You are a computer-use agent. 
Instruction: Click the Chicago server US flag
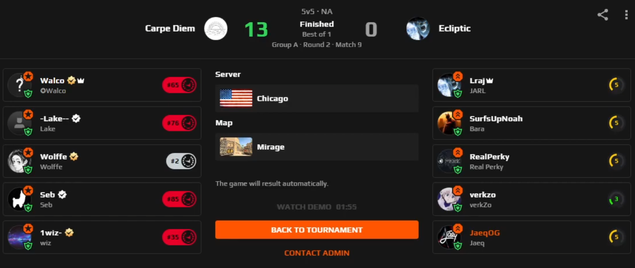pos(236,98)
